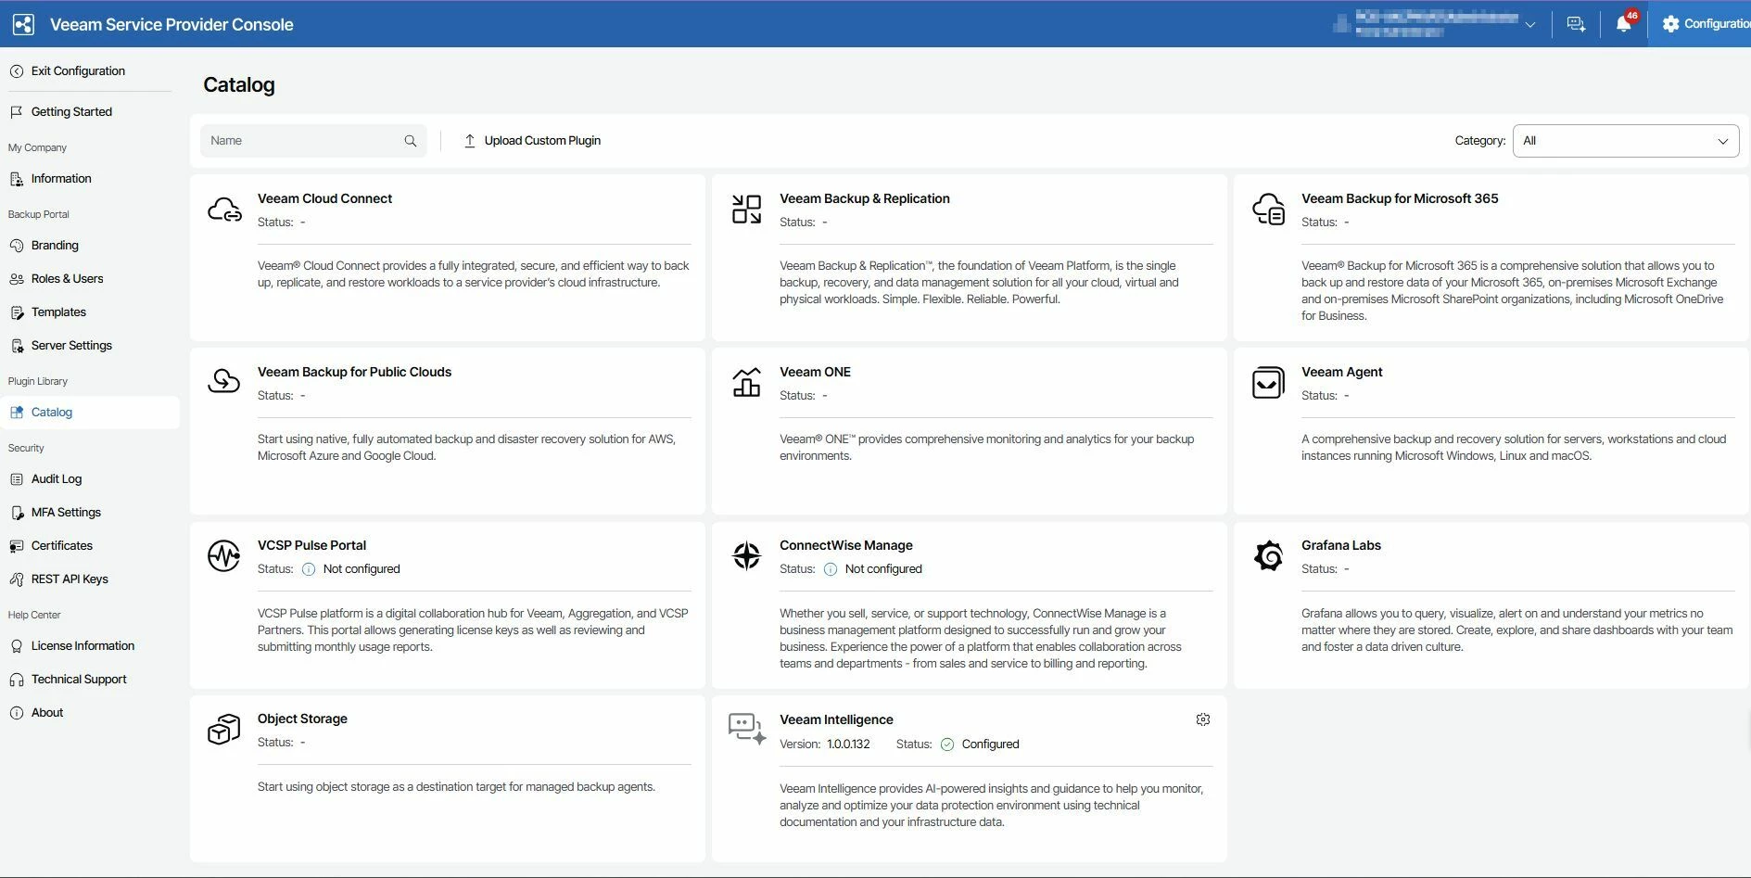Click the Veeam Backup for Microsoft 365 icon

(x=1268, y=210)
